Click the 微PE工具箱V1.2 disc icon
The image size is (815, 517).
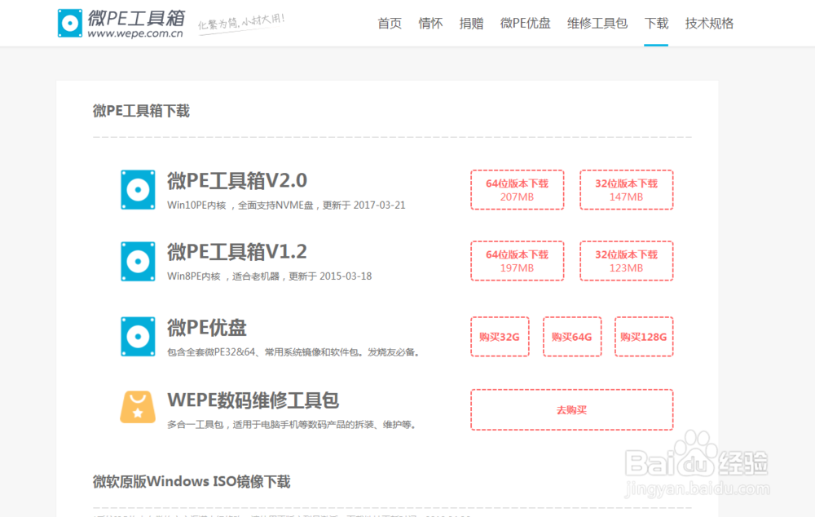[x=138, y=261]
